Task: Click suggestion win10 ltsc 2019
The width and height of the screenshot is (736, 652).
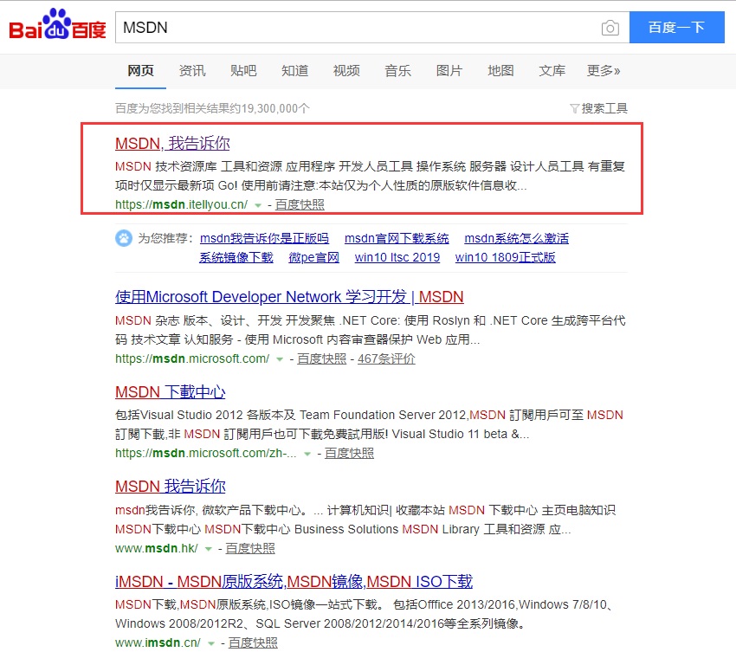Action: click(x=397, y=257)
